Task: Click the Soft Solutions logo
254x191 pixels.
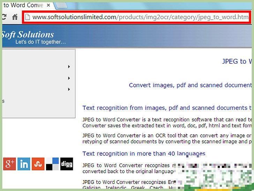Action: click(28, 35)
